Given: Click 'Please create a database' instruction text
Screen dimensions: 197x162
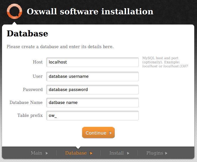Looking at the screenshot, I should [x=60, y=47].
